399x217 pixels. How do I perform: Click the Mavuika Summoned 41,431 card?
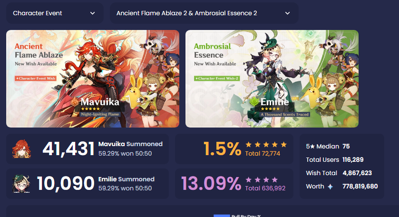88,149
